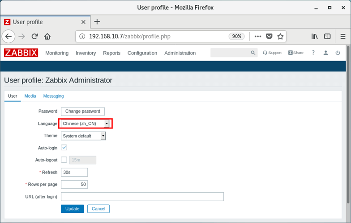Viewport: 351px width, 223px height.
Task: Click the Rows per page field
Action: point(74,185)
